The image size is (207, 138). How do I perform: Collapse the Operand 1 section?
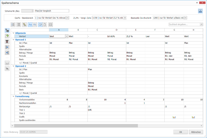click(14, 40)
